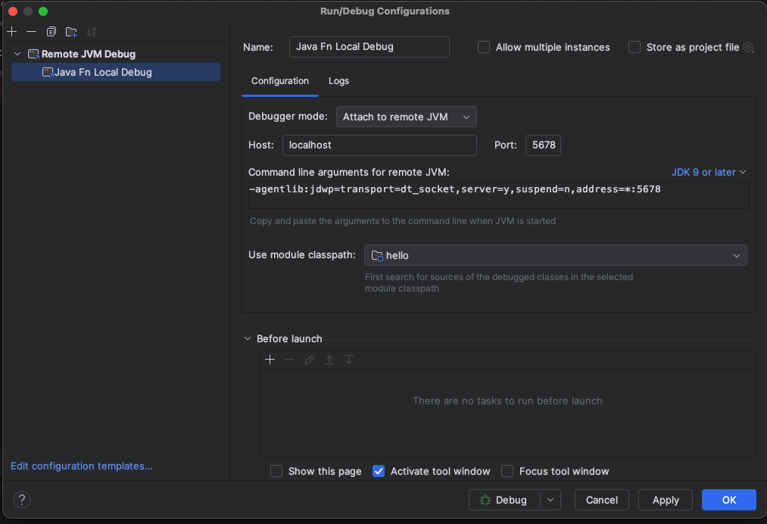Change the JDK 9 or later version selector
The image size is (767, 524).
click(708, 172)
